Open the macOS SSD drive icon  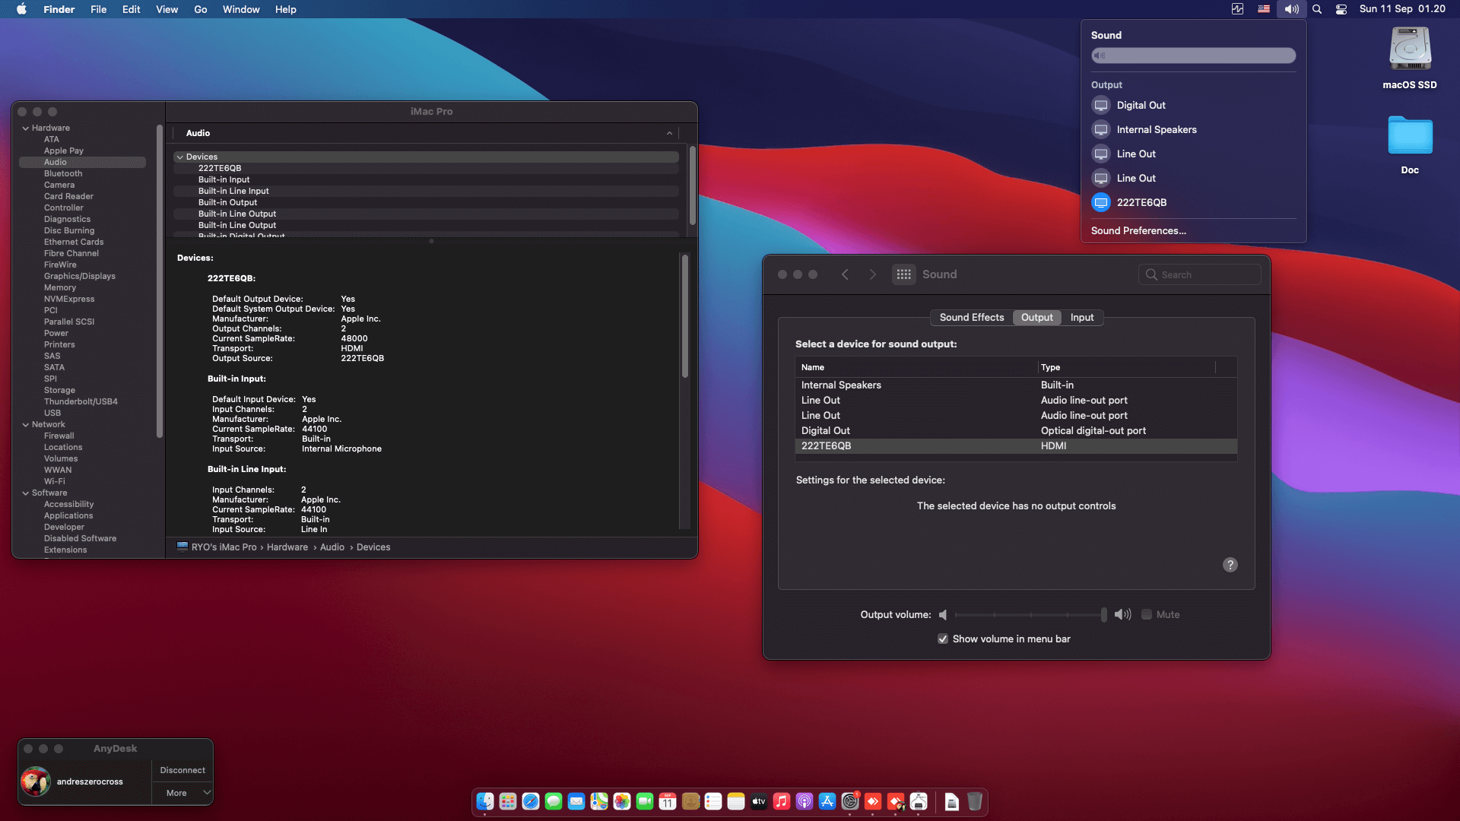coord(1410,49)
